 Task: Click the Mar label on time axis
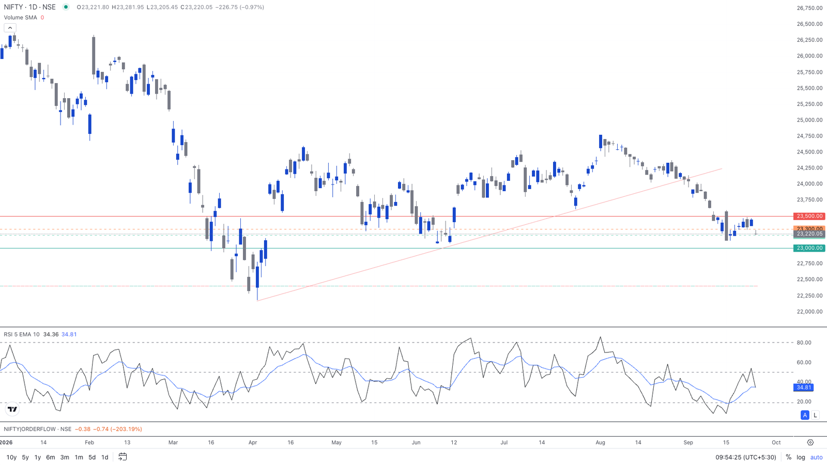pos(173,443)
